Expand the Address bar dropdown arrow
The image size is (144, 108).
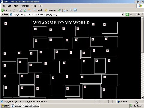coord(123,15)
